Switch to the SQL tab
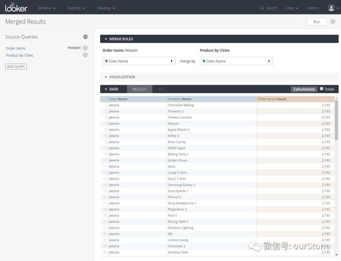Viewport: 341px width, 261px height. click(x=161, y=89)
